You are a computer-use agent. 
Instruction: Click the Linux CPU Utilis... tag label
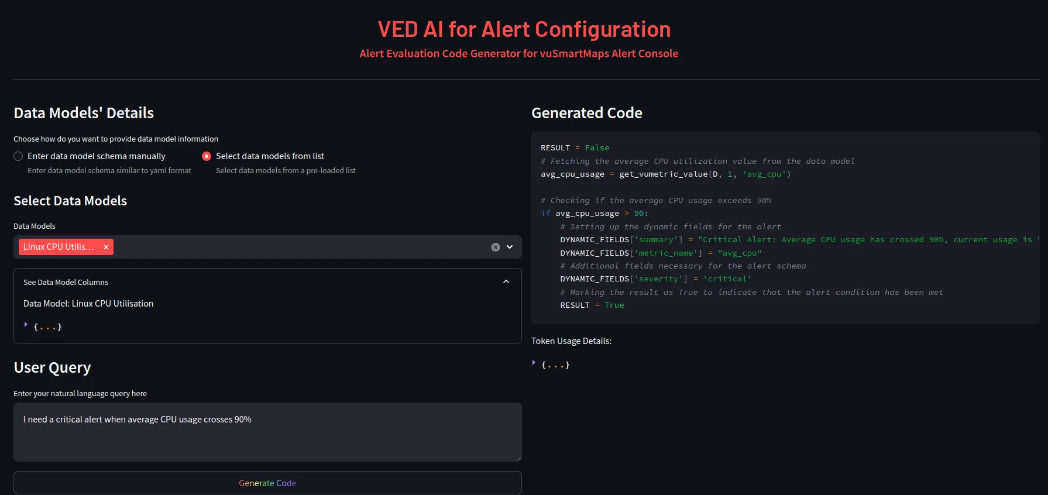pyautogui.click(x=59, y=247)
